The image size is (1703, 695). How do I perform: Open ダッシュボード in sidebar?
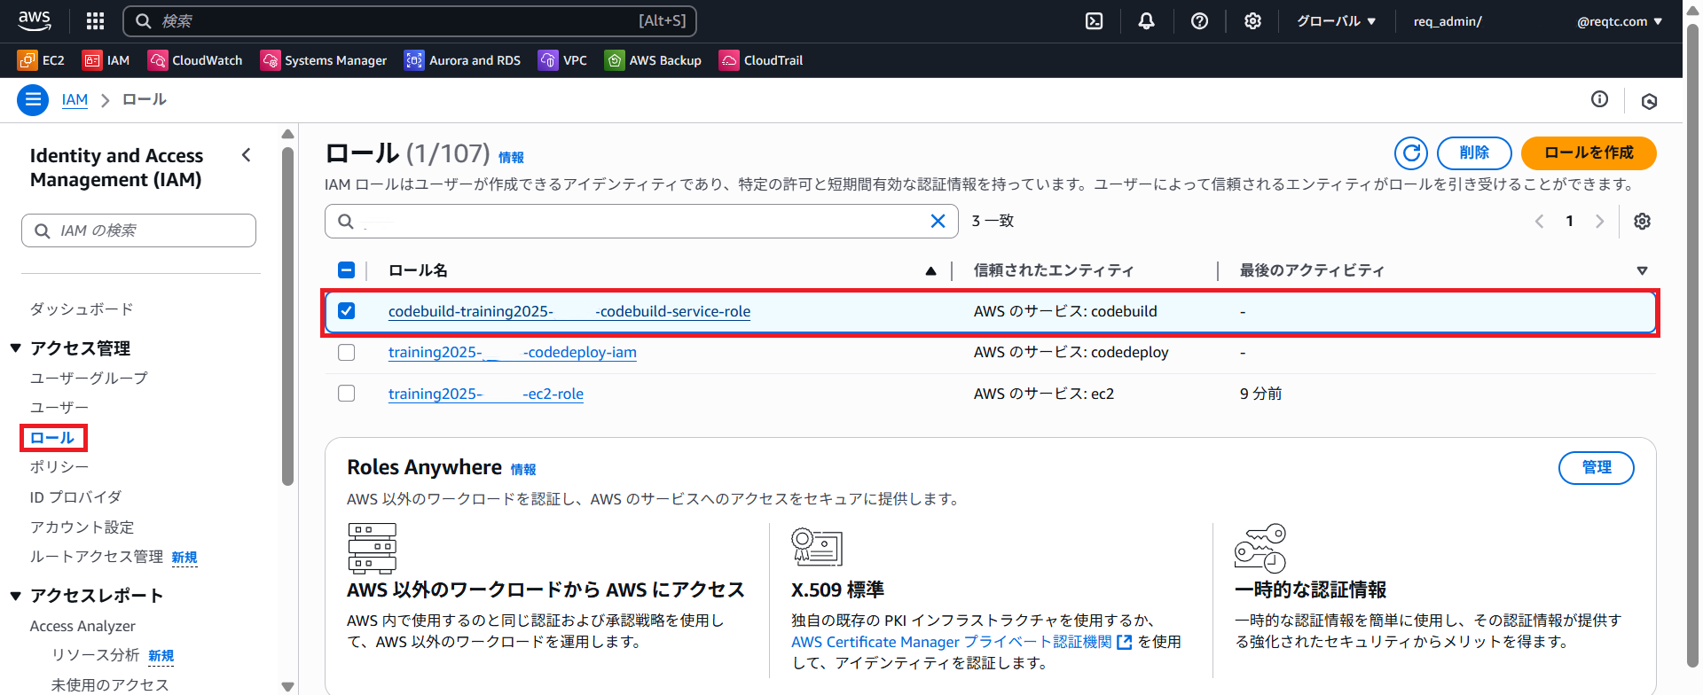click(x=82, y=309)
